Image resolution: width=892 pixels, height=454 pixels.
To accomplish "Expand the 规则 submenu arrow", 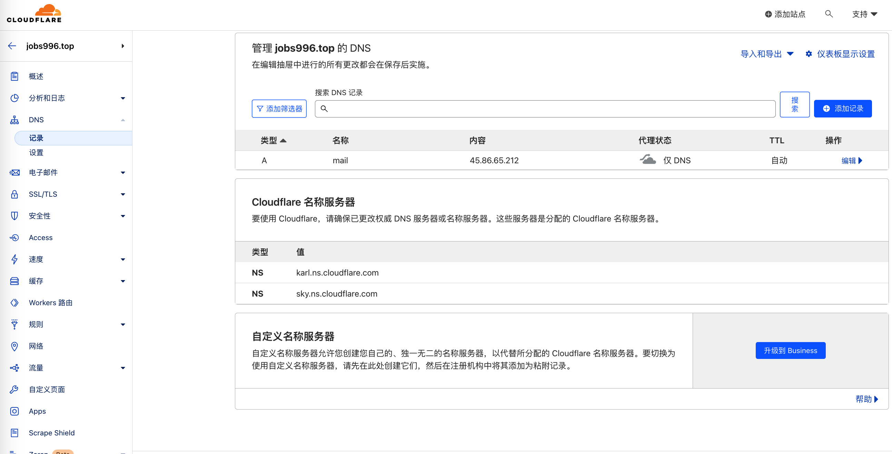I will coord(123,325).
